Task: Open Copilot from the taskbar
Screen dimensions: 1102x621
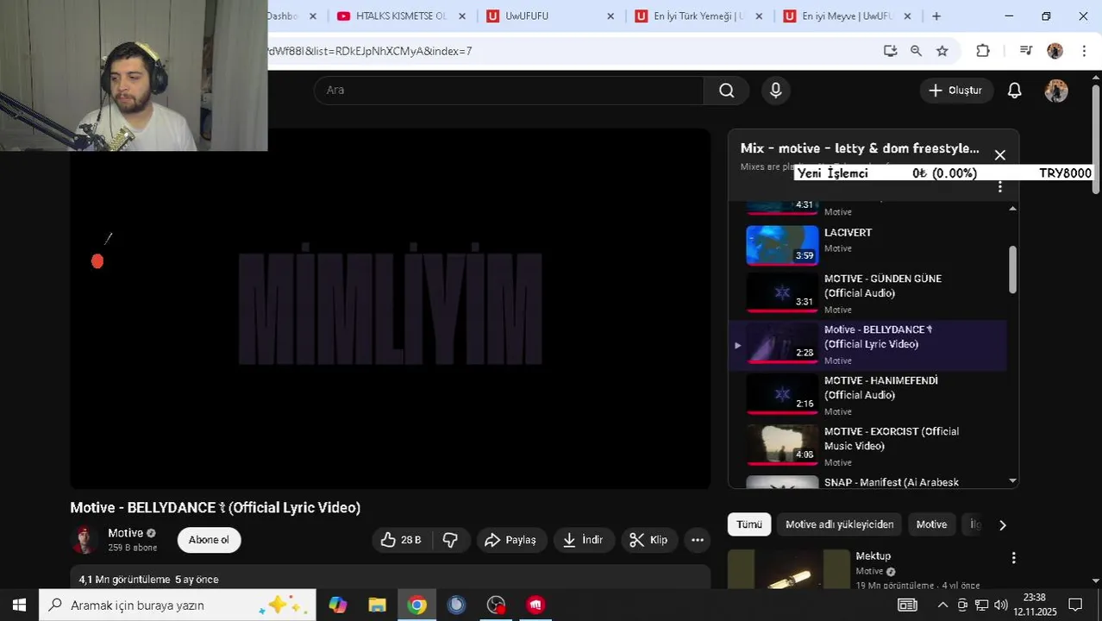Action: [337, 605]
